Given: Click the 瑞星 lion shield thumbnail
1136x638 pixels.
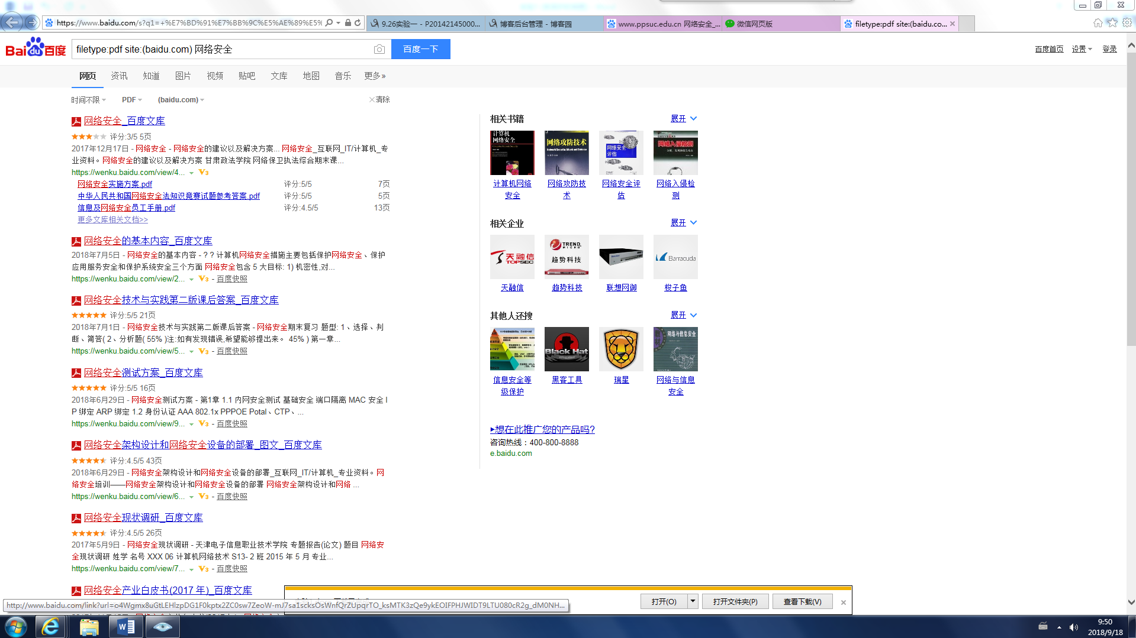Looking at the screenshot, I should 621,349.
